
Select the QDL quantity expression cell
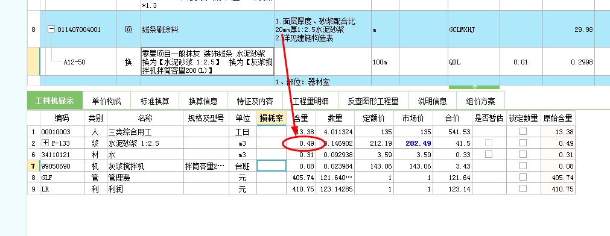pyautogui.click(x=474, y=62)
